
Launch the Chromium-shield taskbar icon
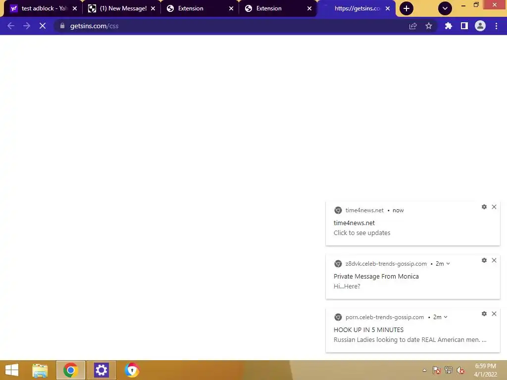coord(132,370)
